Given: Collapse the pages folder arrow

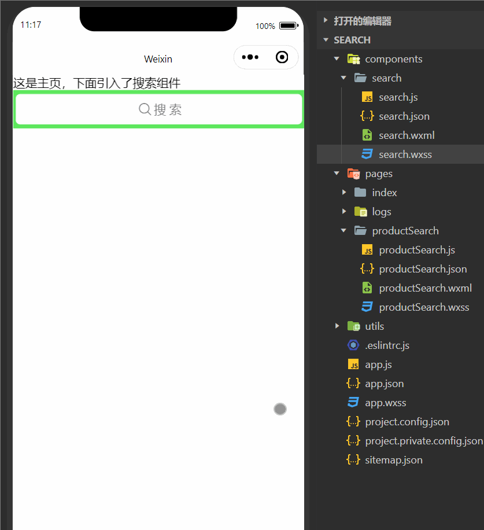Looking at the screenshot, I should [x=337, y=174].
